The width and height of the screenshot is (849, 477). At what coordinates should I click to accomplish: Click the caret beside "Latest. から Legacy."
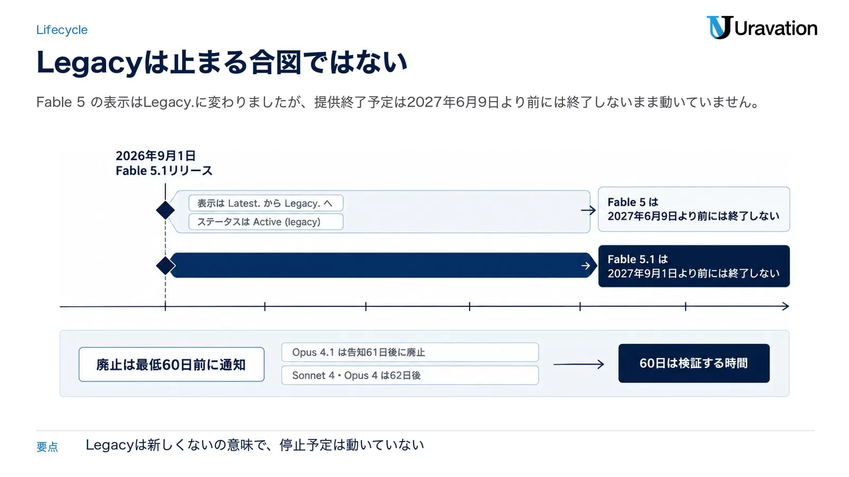click(328, 203)
